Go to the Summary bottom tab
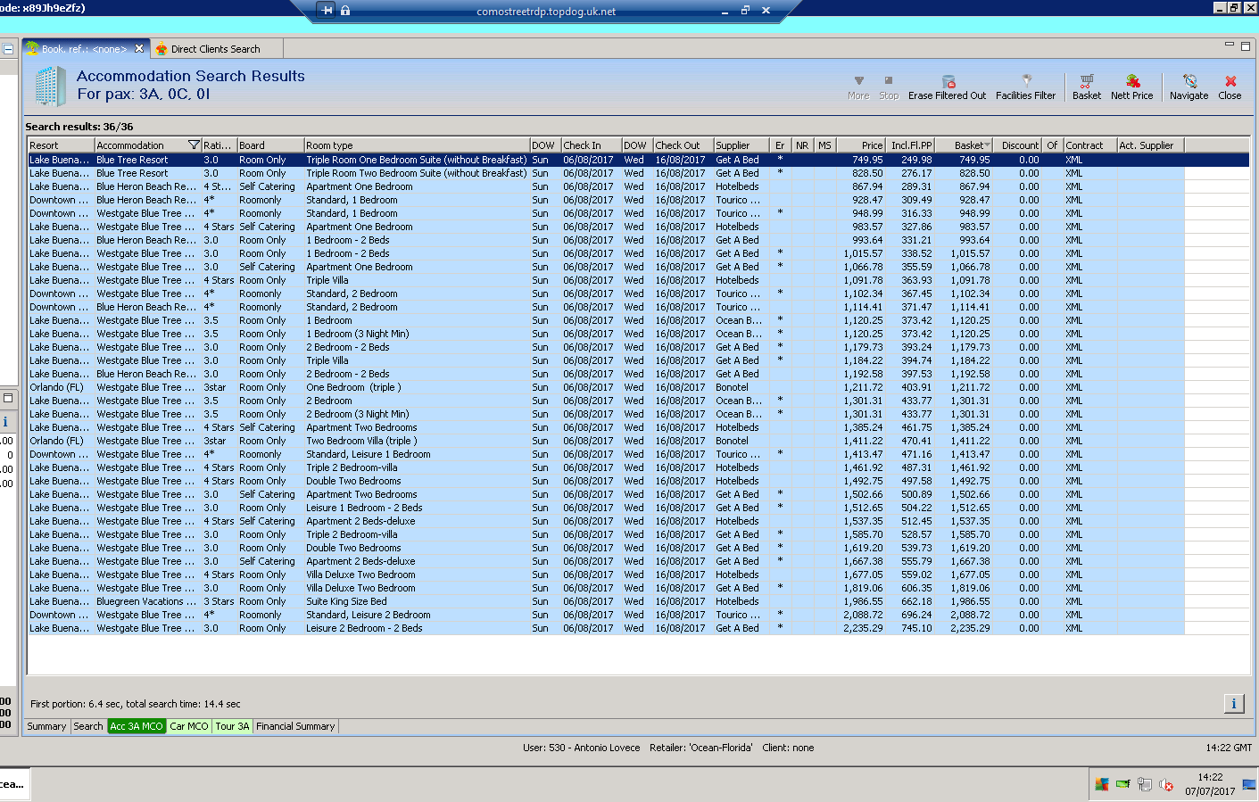The width and height of the screenshot is (1259, 802). [46, 726]
